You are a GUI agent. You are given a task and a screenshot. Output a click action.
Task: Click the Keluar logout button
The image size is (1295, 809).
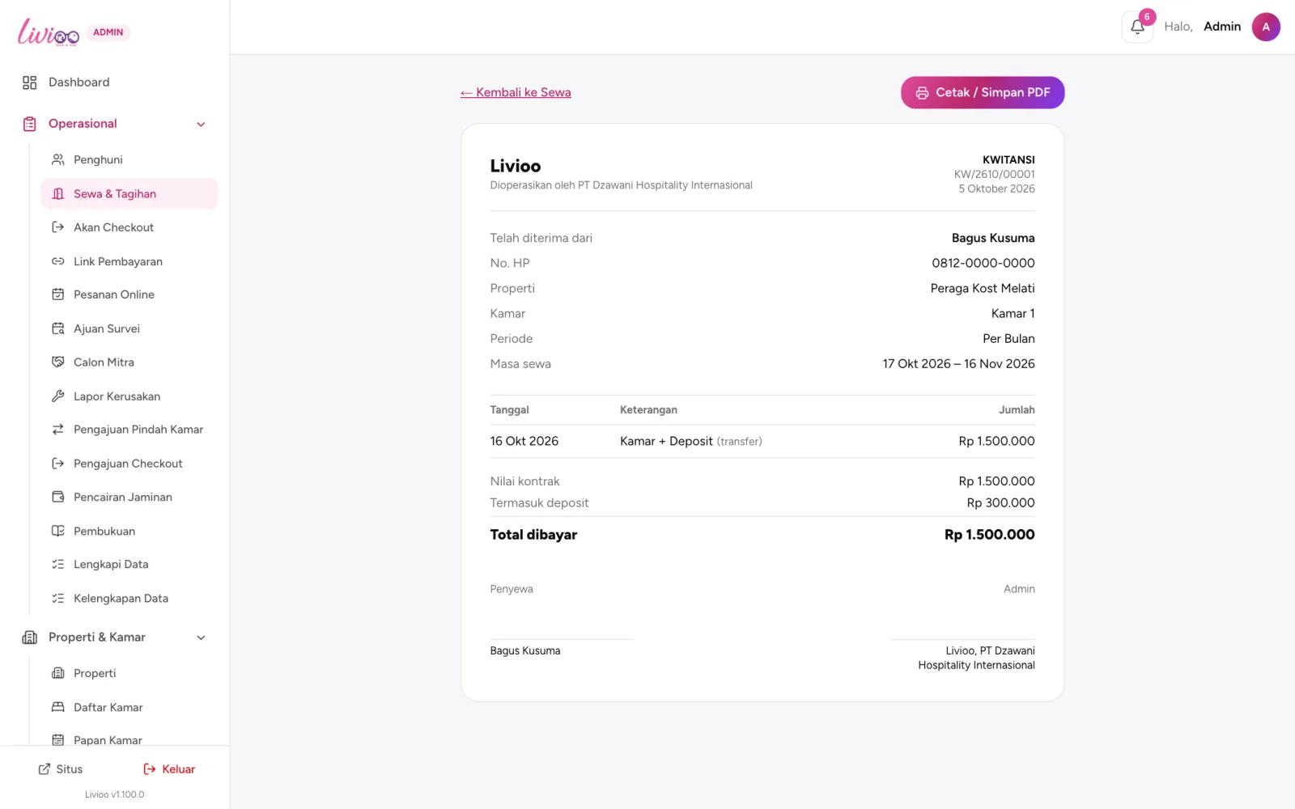[169, 769]
